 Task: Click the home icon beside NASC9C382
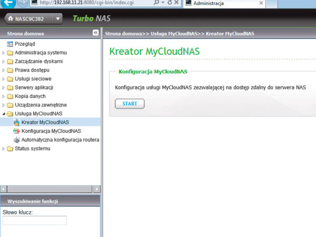[x=11, y=19]
